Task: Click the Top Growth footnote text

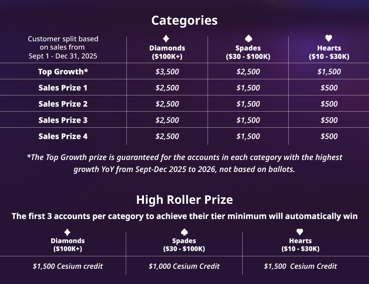Action: [x=184, y=163]
